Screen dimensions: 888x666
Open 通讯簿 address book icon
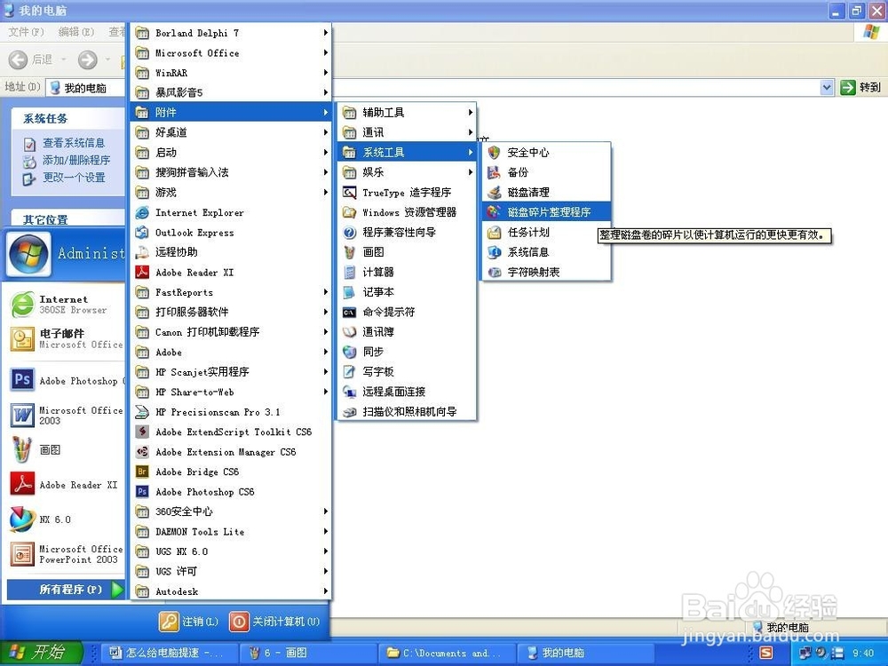pos(349,332)
